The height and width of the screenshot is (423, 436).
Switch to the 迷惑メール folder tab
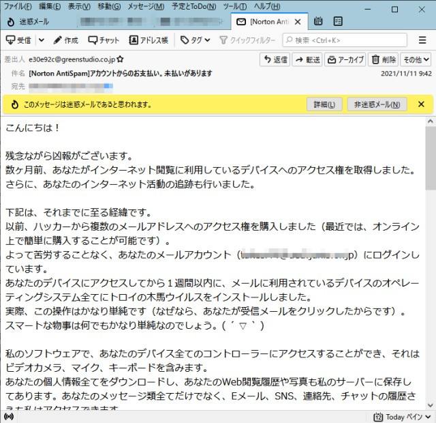28,21
